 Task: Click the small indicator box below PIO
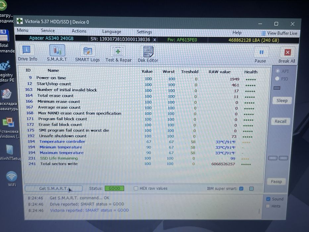277,88
